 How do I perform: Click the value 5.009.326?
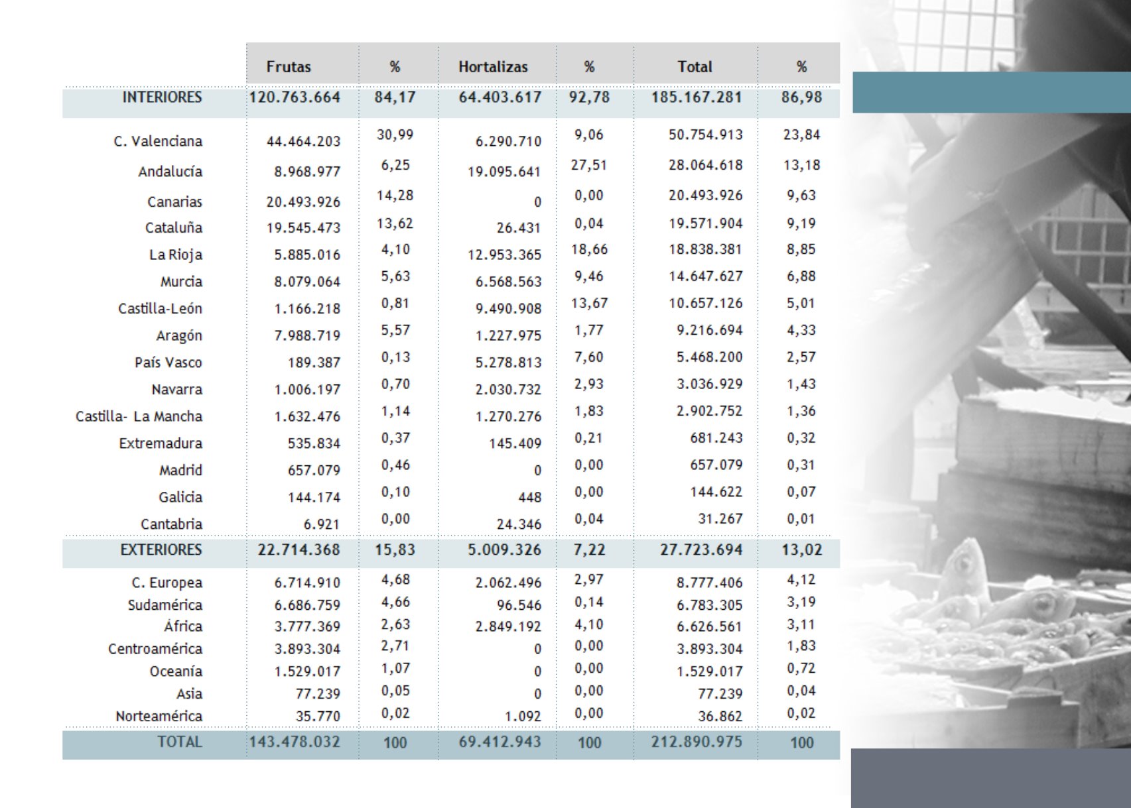504,550
